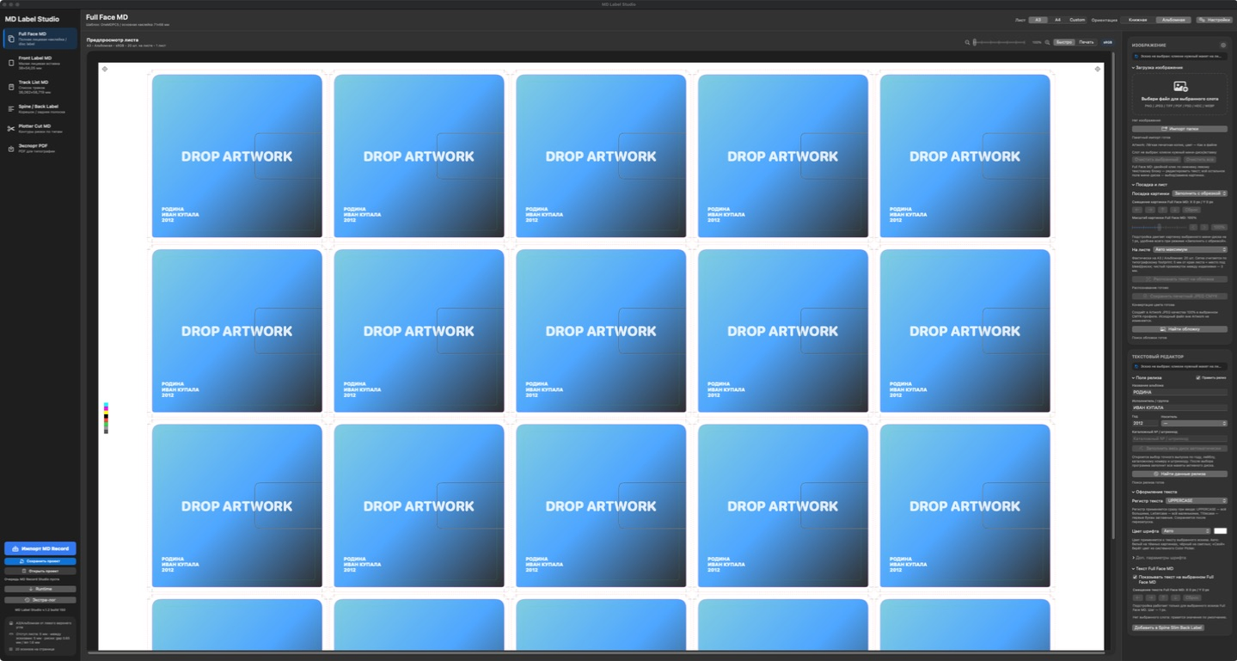The width and height of the screenshot is (1237, 661).
Task: Go to Экспорт PDF sidebar section
Action: (x=40, y=148)
